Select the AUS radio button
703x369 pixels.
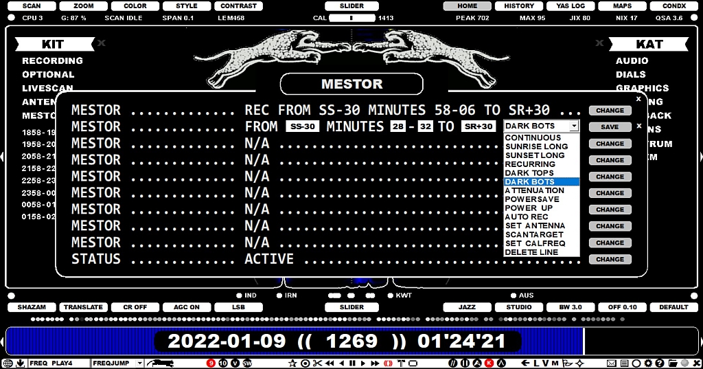pyautogui.click(x=514, y=295)
